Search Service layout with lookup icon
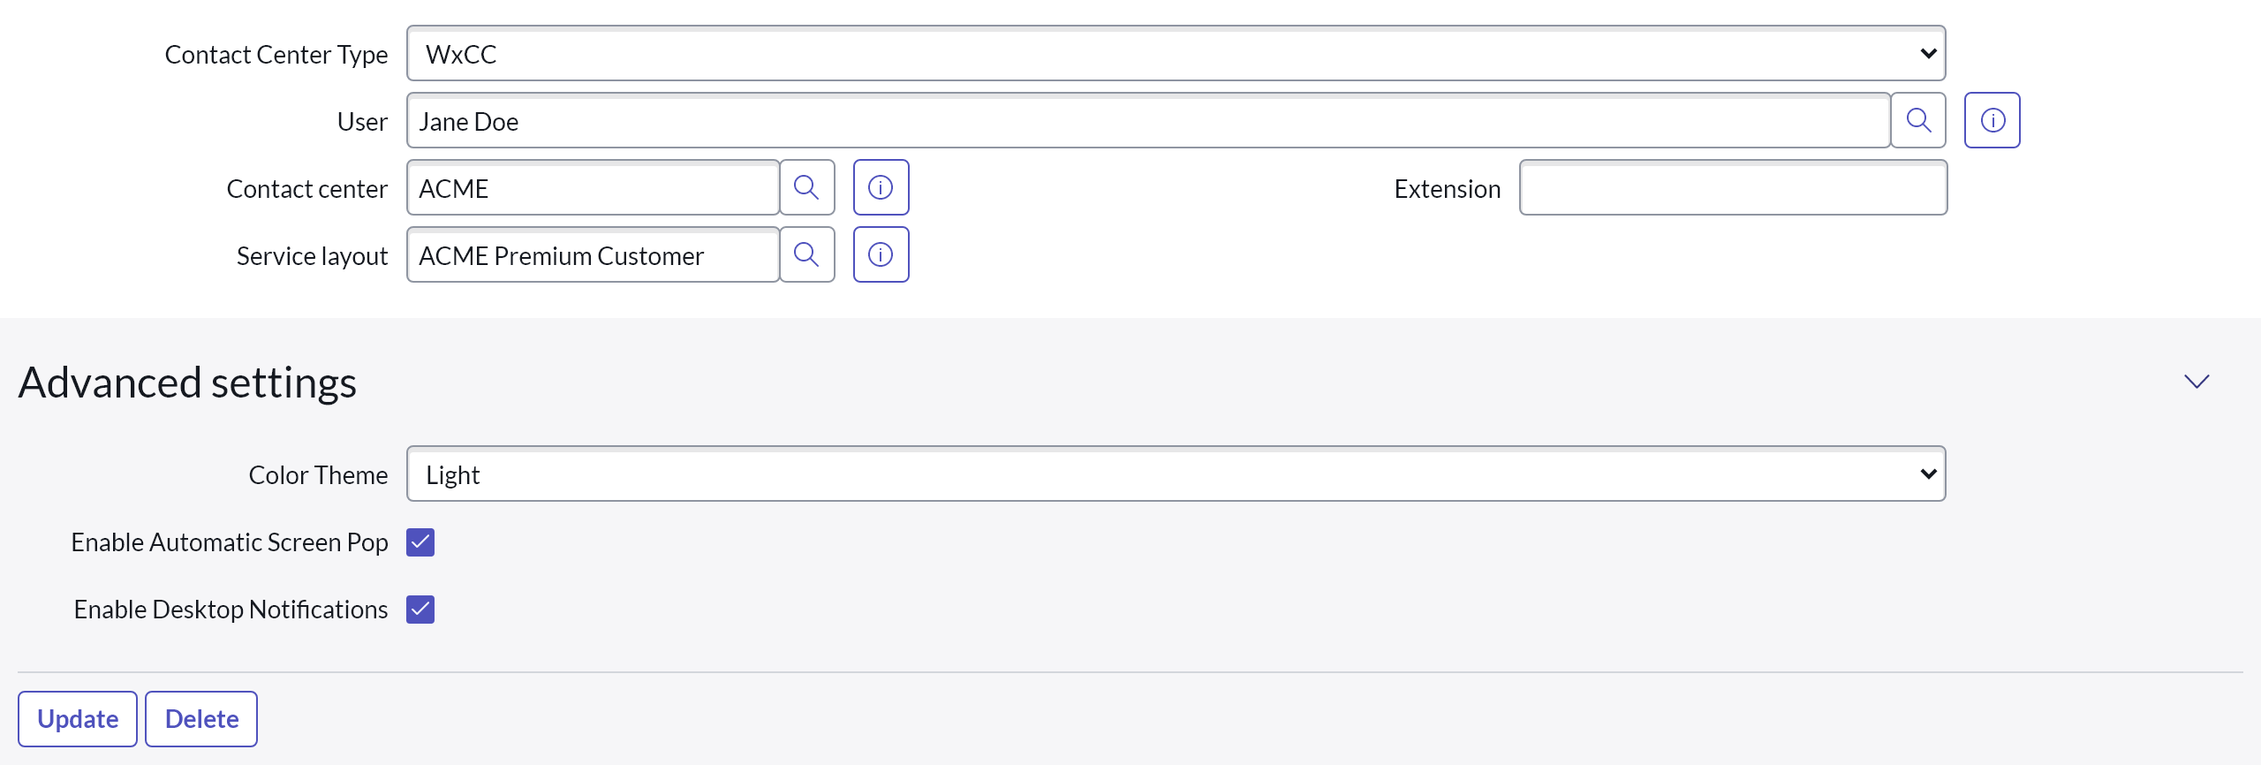Screen dimensions: 2261x765 pyautogui.click(x=806, y=254)
